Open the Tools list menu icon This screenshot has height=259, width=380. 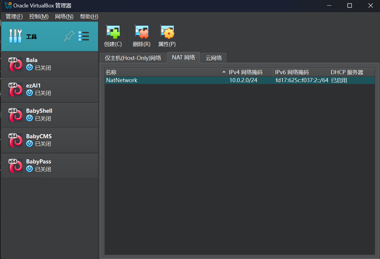(84, 36)
